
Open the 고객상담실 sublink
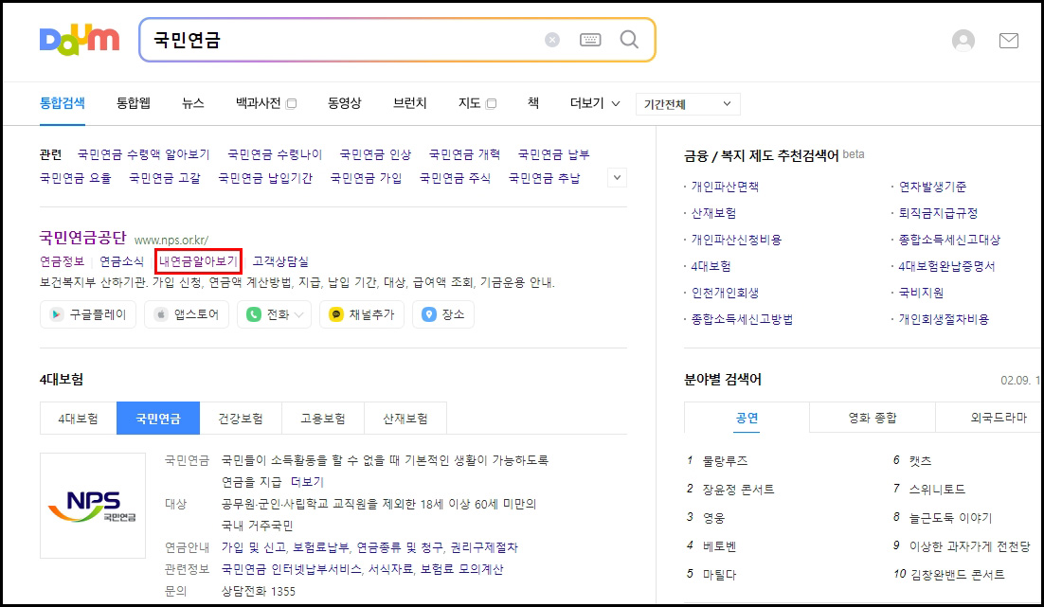280,261
